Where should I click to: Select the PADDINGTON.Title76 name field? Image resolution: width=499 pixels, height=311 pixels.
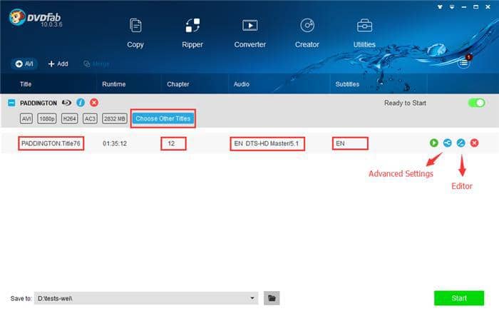[51, 143]
